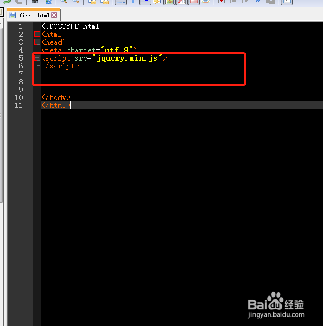This screenshot has width=323, height=326.
Task: Click line number 4 in the margin
Action: click(x=21, y=50)
